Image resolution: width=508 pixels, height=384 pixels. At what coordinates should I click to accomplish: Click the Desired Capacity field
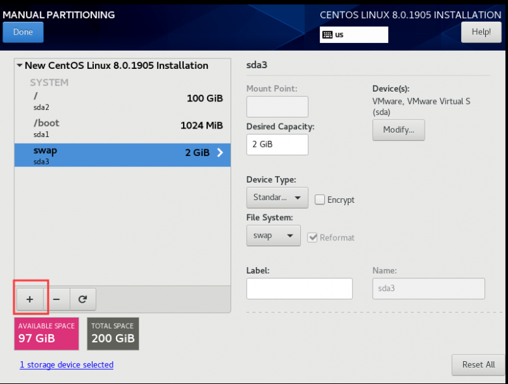coord(277,144)
